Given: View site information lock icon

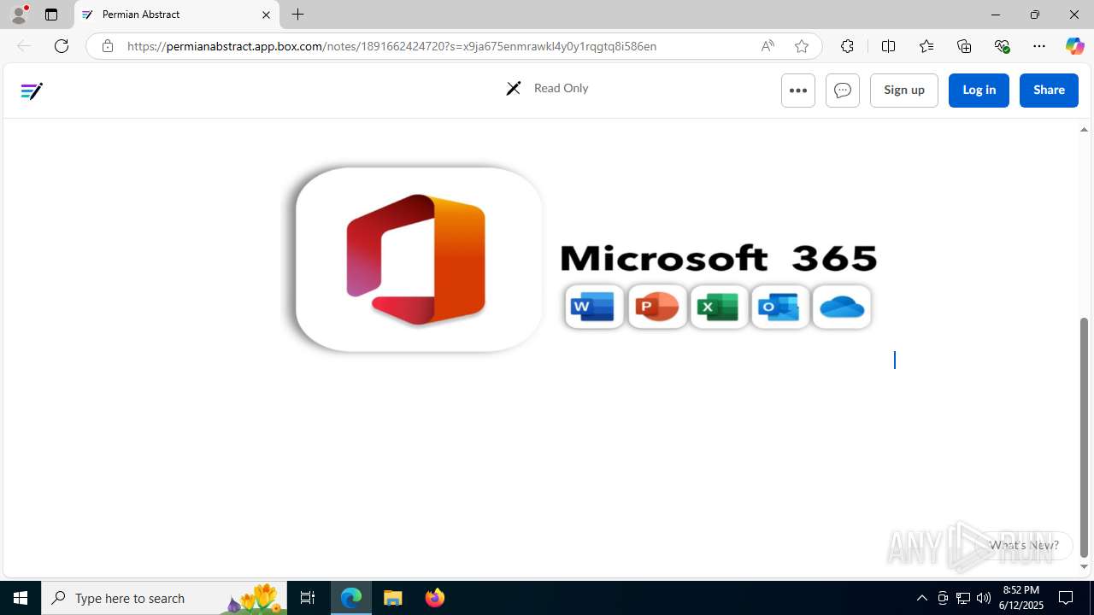Looking at the screenshot, I should (107, 46).
